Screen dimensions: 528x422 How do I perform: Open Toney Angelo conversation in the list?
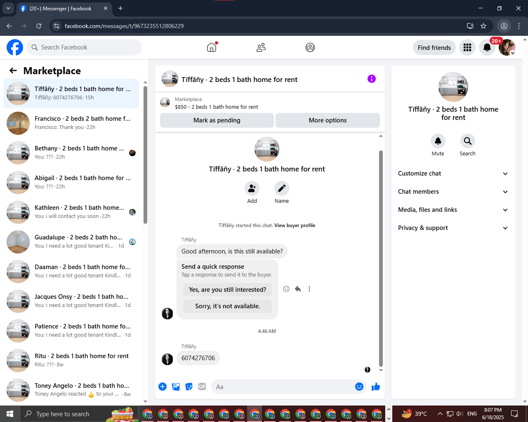pyautogui.click(x=71, y=390)
